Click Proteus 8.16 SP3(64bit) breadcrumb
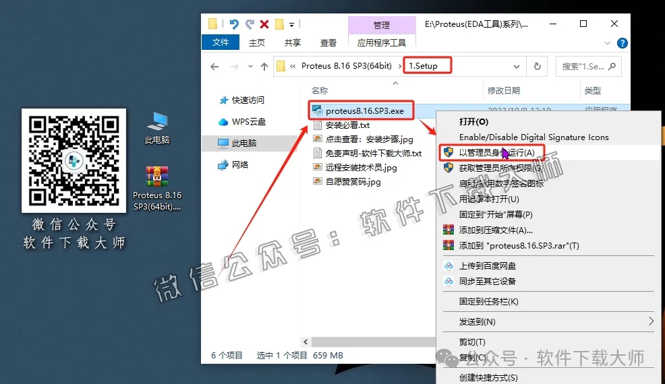Image resolution: width=665 pixels, height=384 pixels. click(347, 66)
